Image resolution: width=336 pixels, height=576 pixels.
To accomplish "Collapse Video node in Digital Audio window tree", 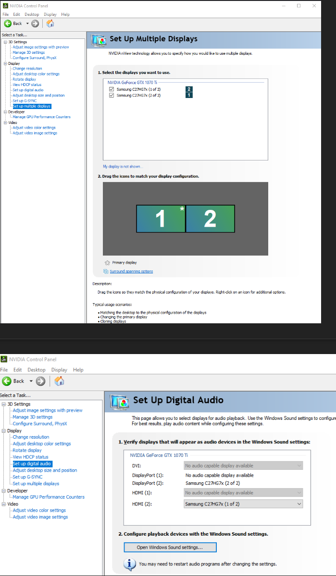I will click(x=4, y=504).
